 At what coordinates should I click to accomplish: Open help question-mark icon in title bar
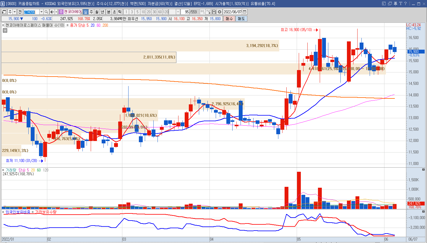(x=406, y=4)
